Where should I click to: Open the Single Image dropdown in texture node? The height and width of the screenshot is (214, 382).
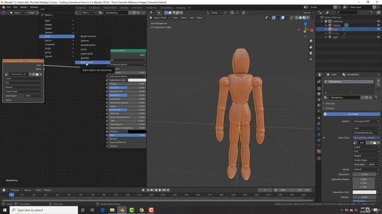pos(23,92)
